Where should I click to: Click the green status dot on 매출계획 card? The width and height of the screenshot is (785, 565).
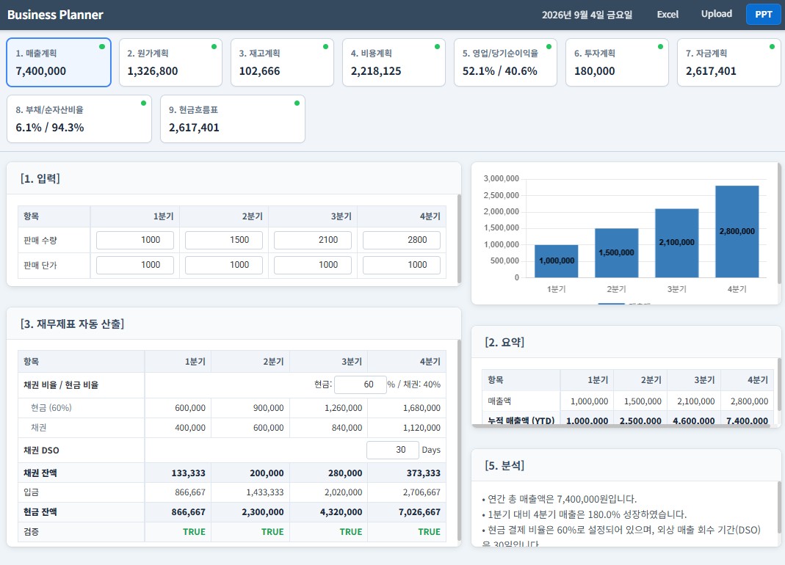(x=102, y=46)
